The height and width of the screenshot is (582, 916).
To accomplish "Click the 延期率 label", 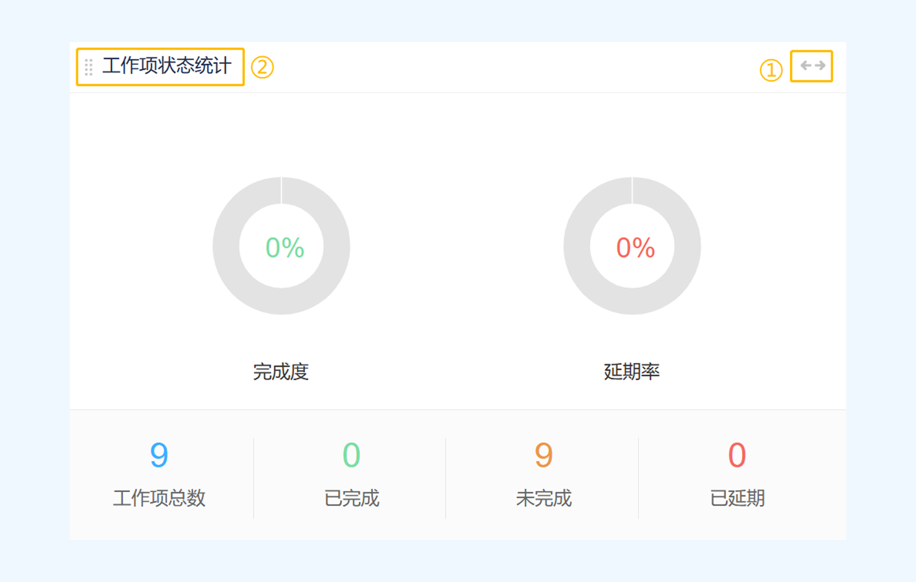I will (x=632, y=372).
